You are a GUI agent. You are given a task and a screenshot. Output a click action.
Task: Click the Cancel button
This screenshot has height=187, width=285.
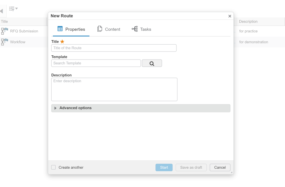[x=220, y=167]
